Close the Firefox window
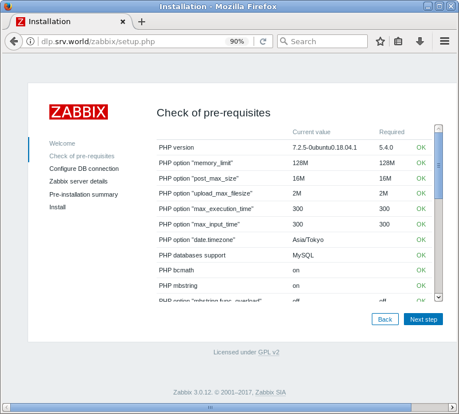 (451, 6)
